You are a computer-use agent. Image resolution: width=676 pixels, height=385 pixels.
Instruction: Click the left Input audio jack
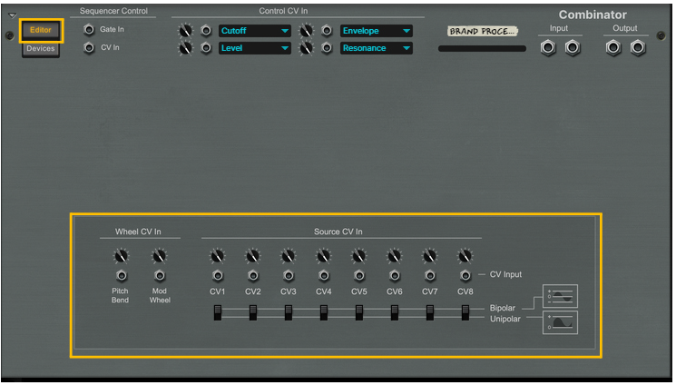(548, 47)
